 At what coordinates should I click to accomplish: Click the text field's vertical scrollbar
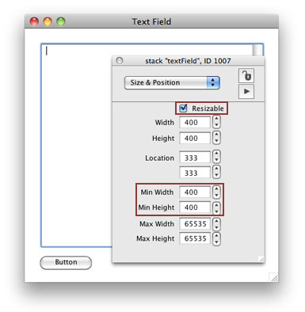(257, 50)
